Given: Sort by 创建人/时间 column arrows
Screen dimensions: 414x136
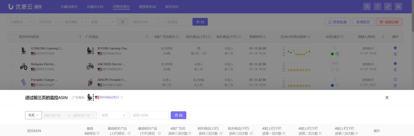Looking at the screenshot, I should click(383, 37).
